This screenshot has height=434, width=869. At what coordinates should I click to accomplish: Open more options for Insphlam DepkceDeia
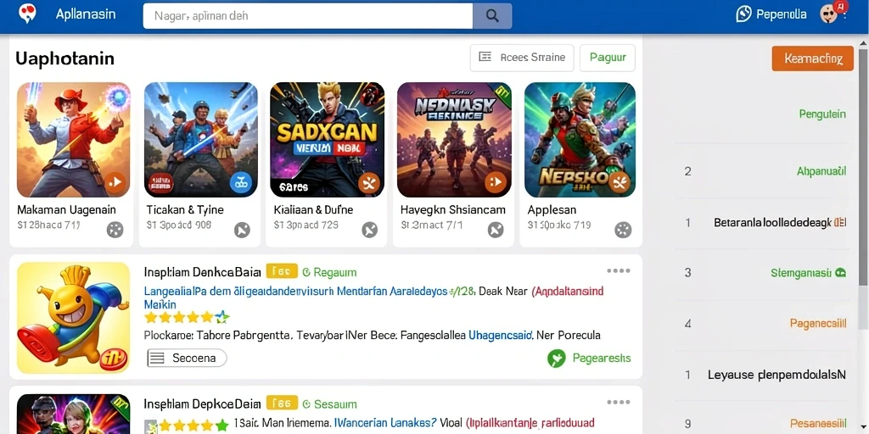click(x=619, y=403)
